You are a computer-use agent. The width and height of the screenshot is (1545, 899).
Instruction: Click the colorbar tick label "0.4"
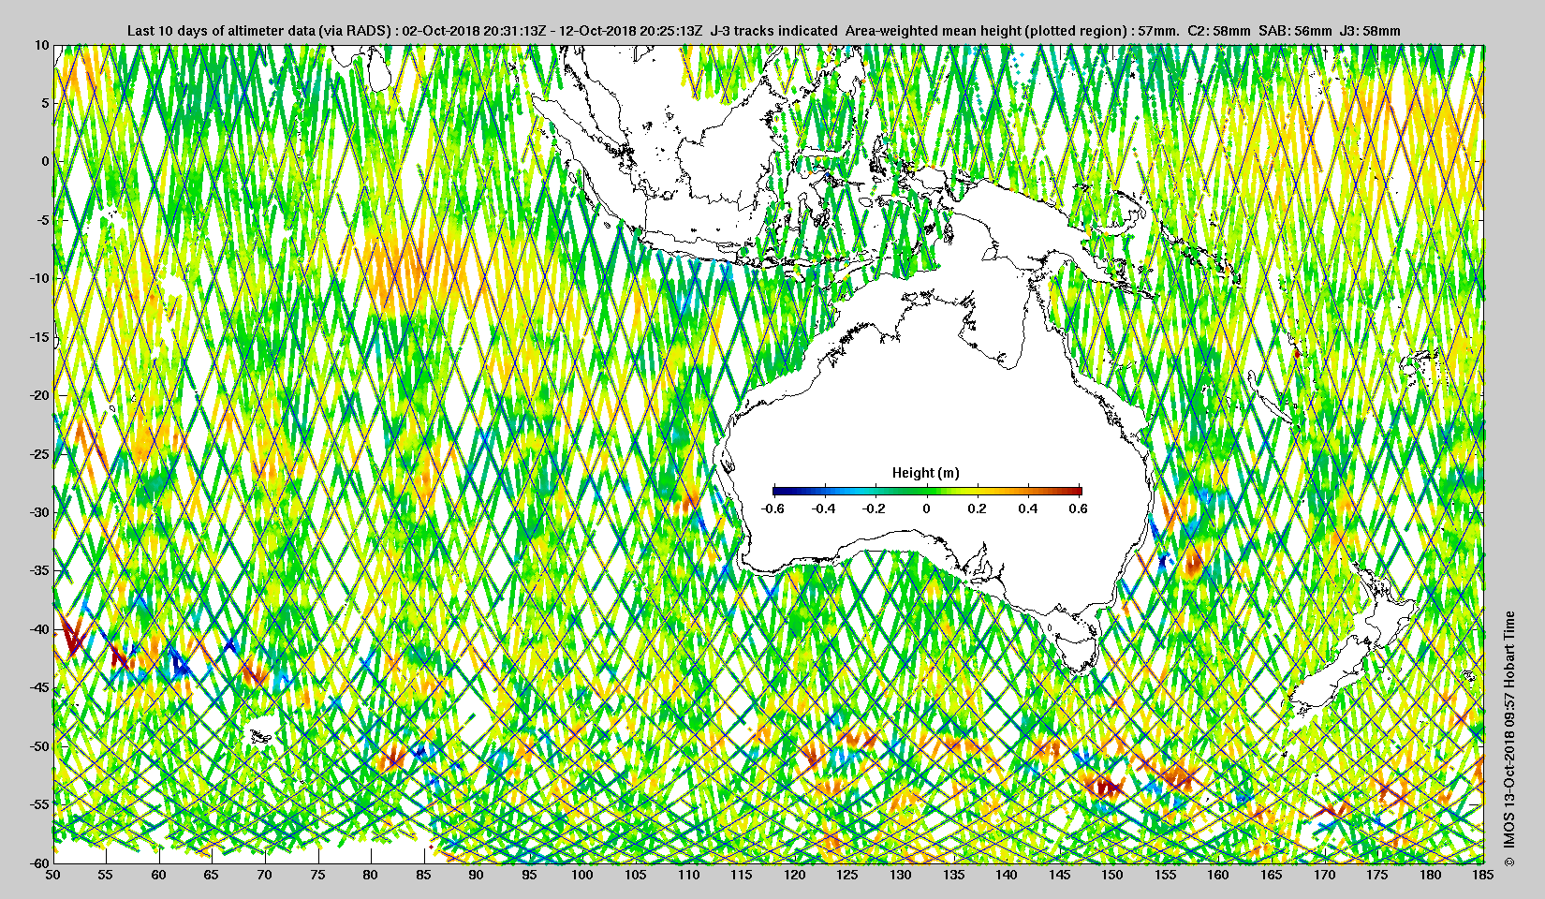[1027, 508]
